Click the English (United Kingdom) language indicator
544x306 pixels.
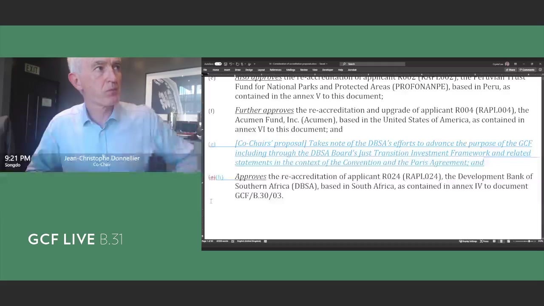point(249,241)
